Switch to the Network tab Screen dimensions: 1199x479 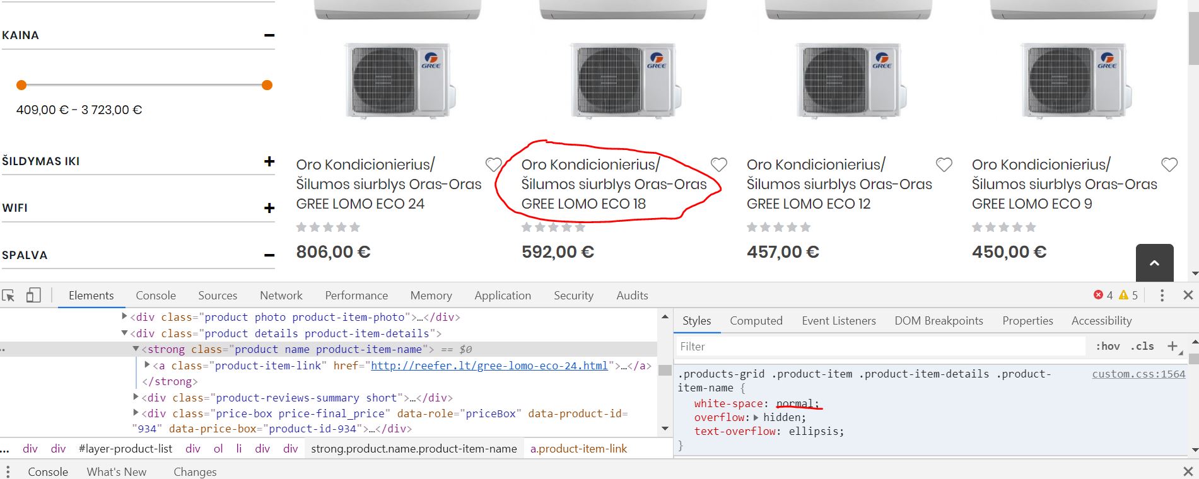click(x=281, y=295)
